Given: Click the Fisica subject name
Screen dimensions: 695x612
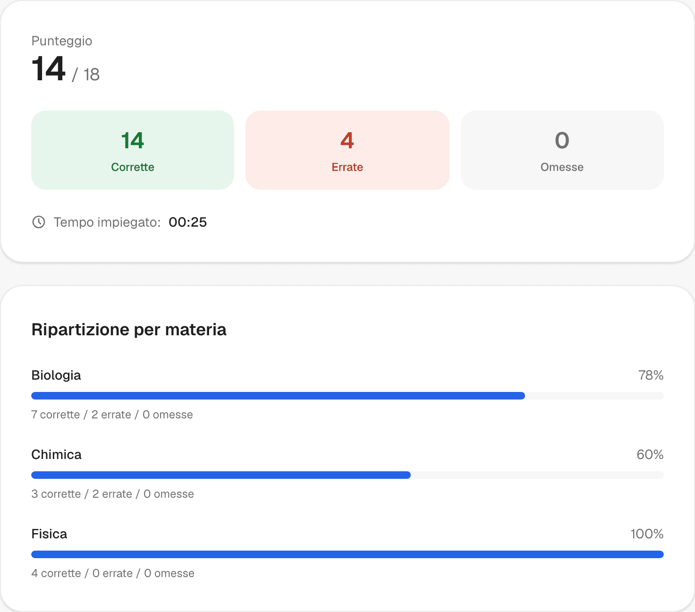Looking at the screenshot, I should 49,534.
